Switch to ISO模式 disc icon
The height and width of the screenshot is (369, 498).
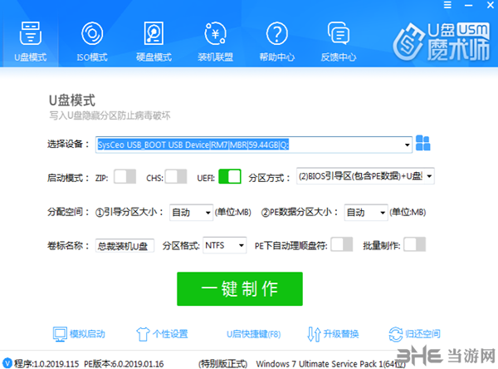click(92, 33)
